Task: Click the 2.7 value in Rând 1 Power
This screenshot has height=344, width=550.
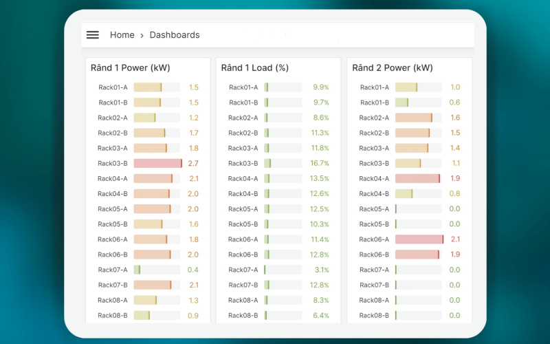Action: (x=193, y=163)
